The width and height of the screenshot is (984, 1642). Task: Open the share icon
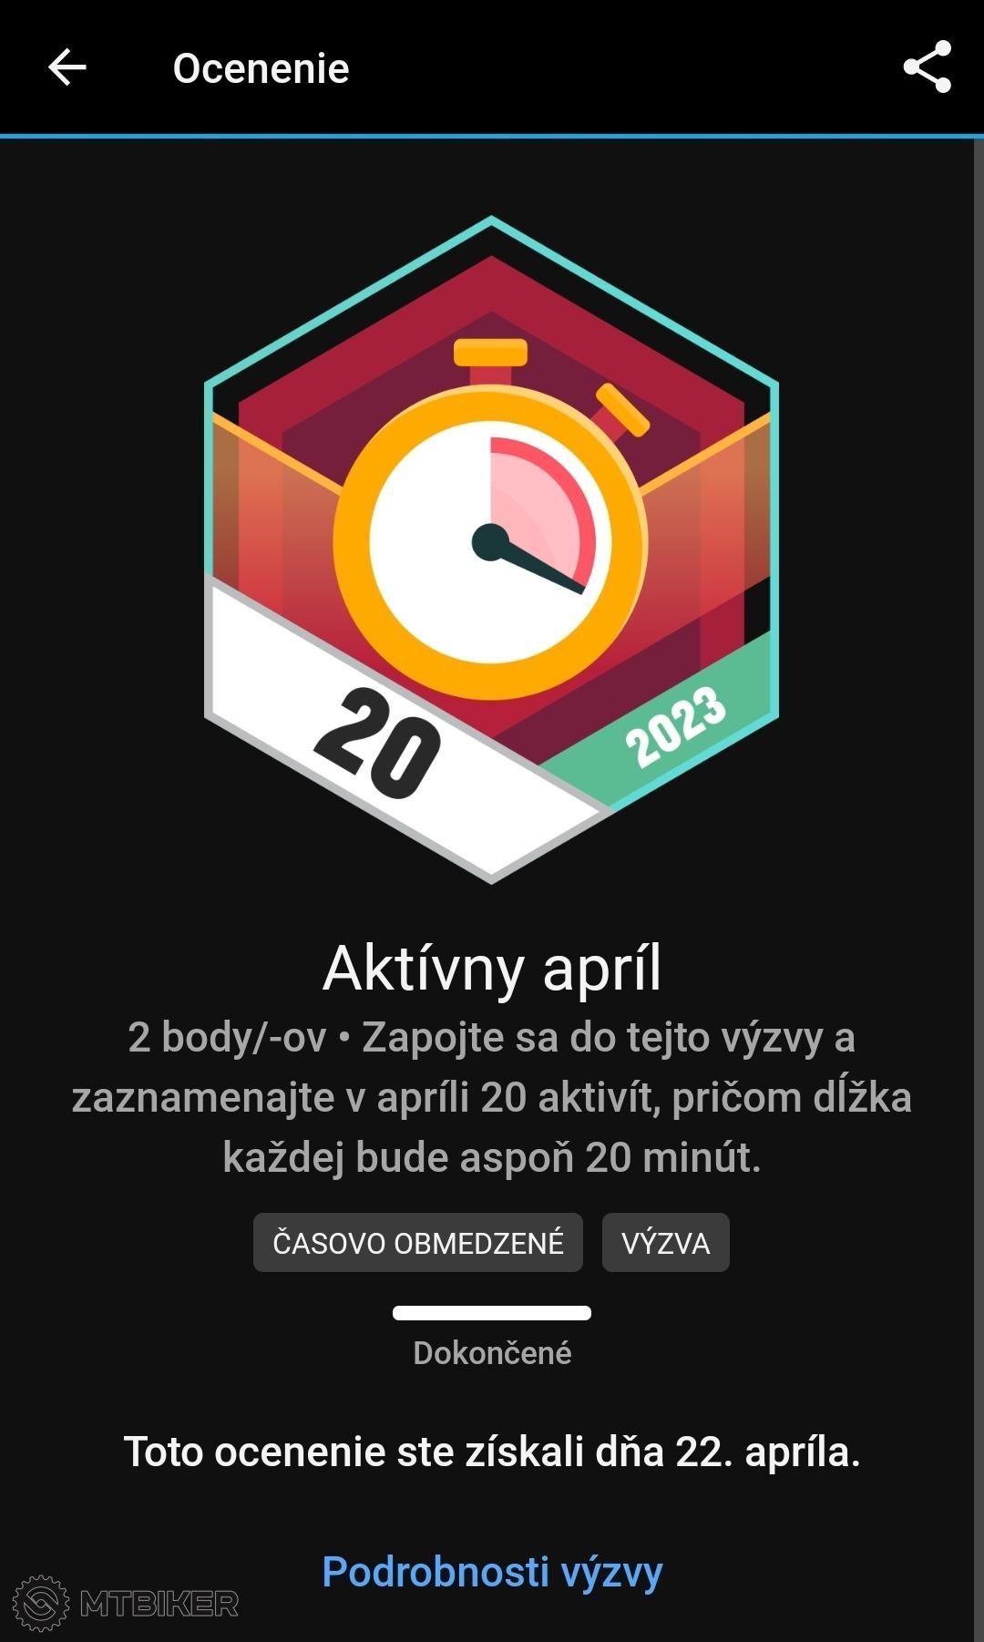(x=927, y=67)
